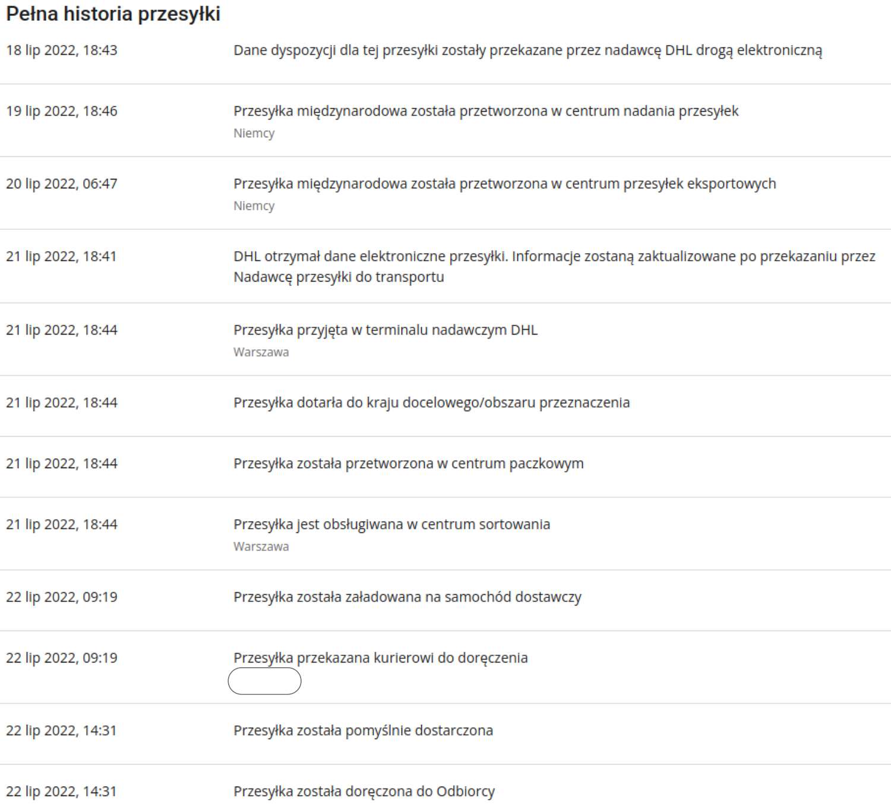
Task: Click the 'załadowana na samochód dostawczy' status
Action: 407,598
